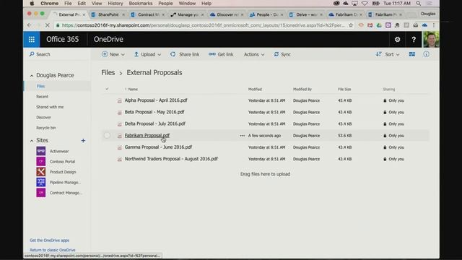Open the details pane info icon
462x260 pixels.
[426, 54]
